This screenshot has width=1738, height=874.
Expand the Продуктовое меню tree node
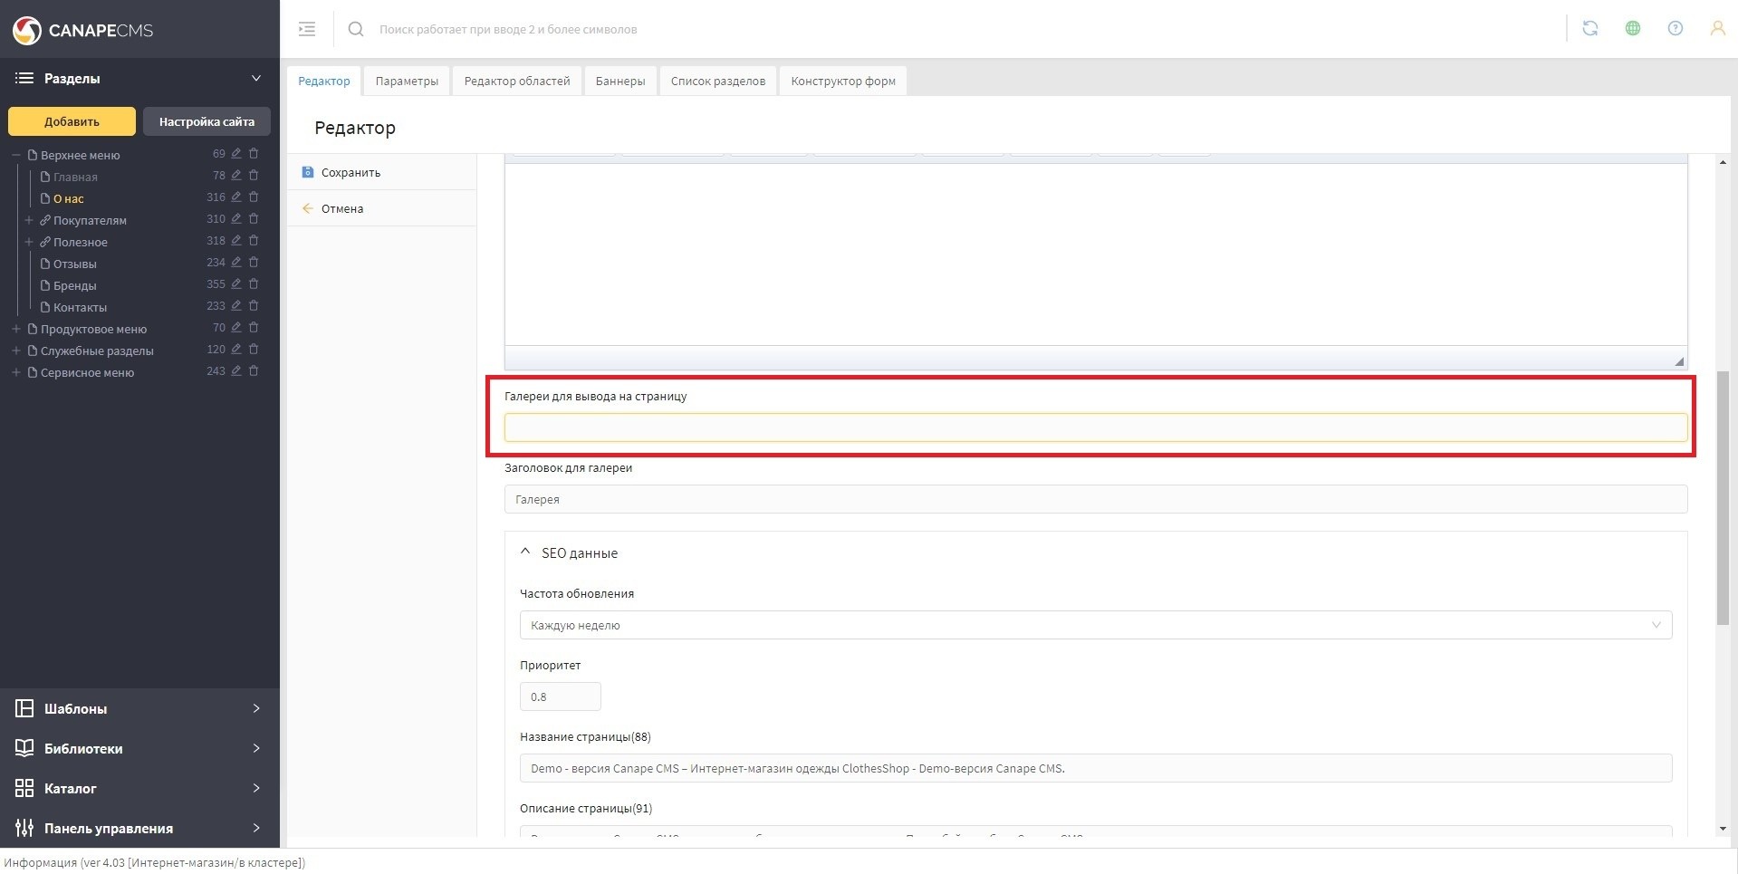pyautogui.click(x=16, y=329)
